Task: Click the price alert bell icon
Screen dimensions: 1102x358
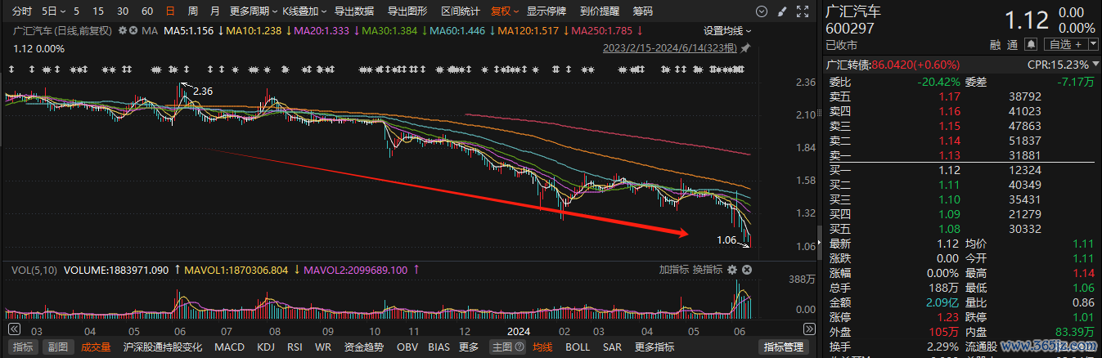Action: tap(1032, 44)
